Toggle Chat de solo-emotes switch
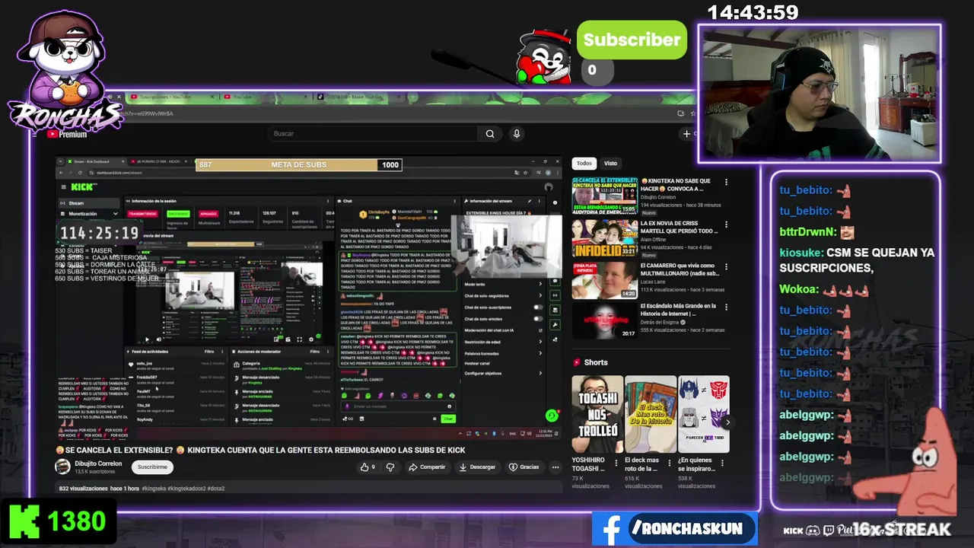 pos(538,318)
